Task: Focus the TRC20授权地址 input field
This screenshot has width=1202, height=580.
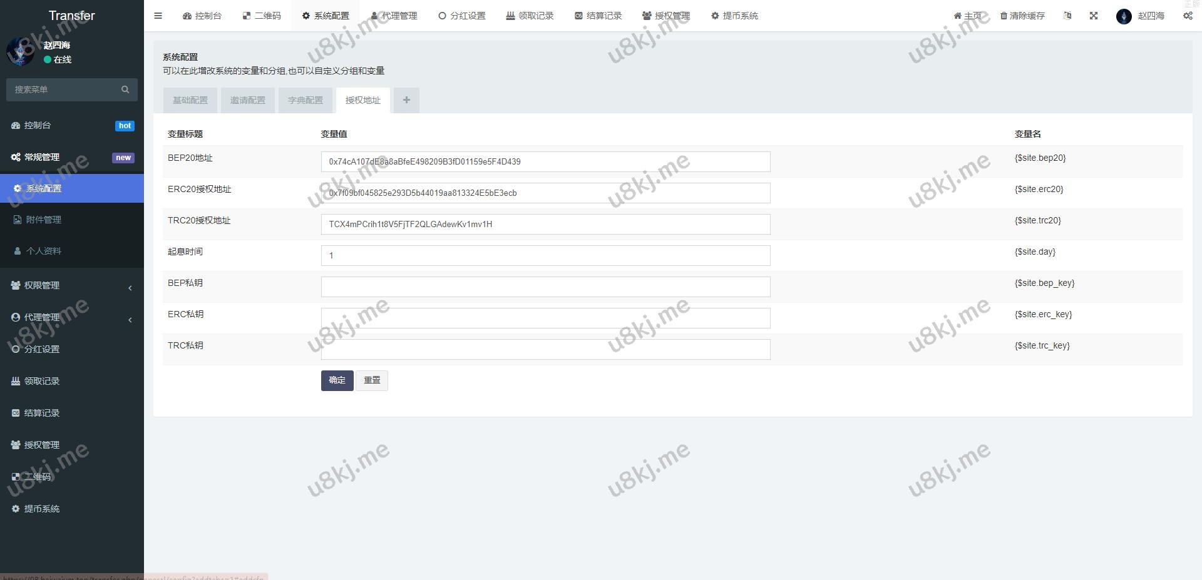Action: [545, 224]
